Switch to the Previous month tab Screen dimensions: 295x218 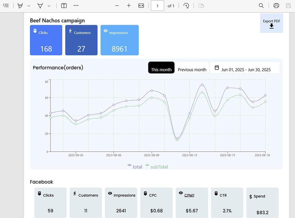192,70
